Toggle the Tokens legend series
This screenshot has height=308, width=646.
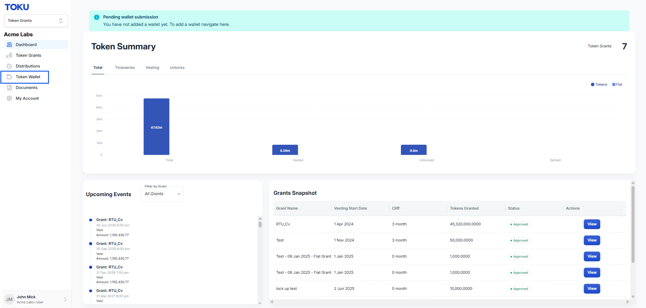pyautogui.click(x=599, y=85)
